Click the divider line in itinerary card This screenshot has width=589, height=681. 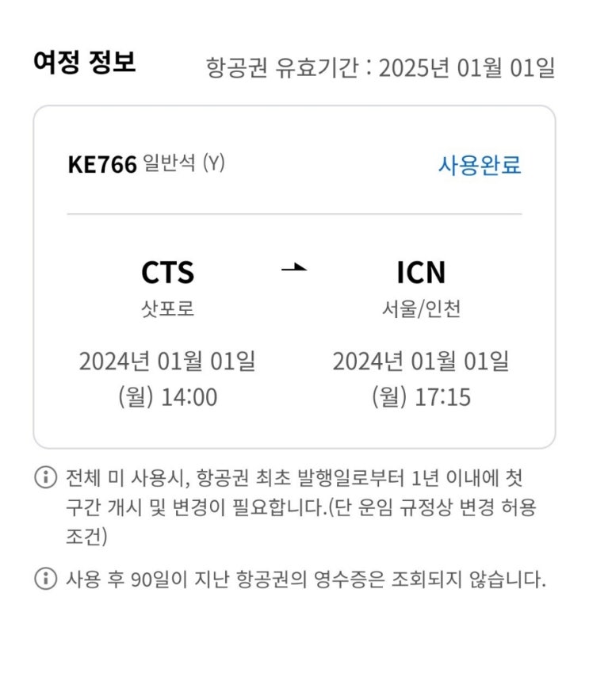click(x=294, y=214)
